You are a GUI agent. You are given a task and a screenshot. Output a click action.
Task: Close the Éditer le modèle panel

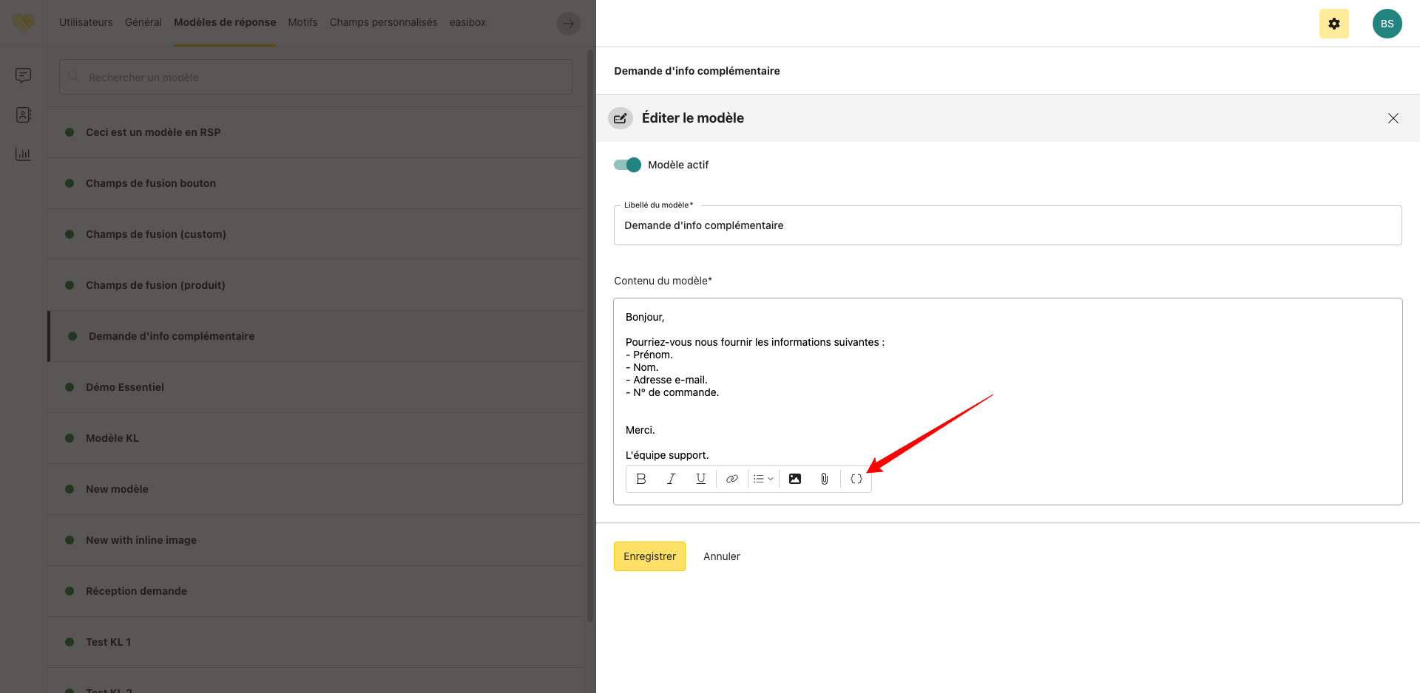[x=1393, y=118]
